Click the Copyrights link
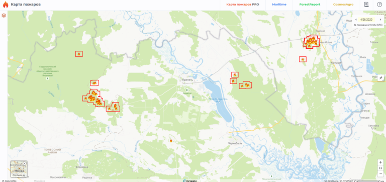This screenshot has width=386, height=182. pyautogui.click(x=9, y=181)
